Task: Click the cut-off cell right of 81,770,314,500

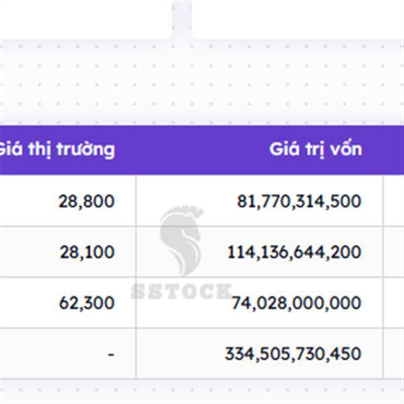Action: click(394, 201)
